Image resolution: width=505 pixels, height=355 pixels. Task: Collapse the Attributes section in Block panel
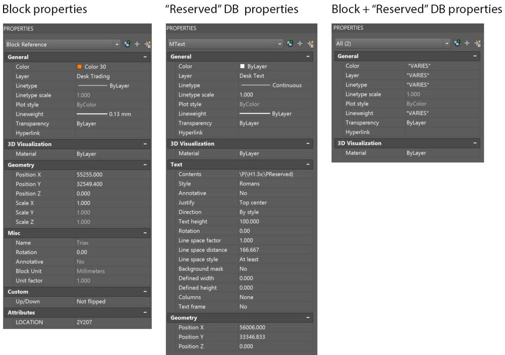[145, 313]
